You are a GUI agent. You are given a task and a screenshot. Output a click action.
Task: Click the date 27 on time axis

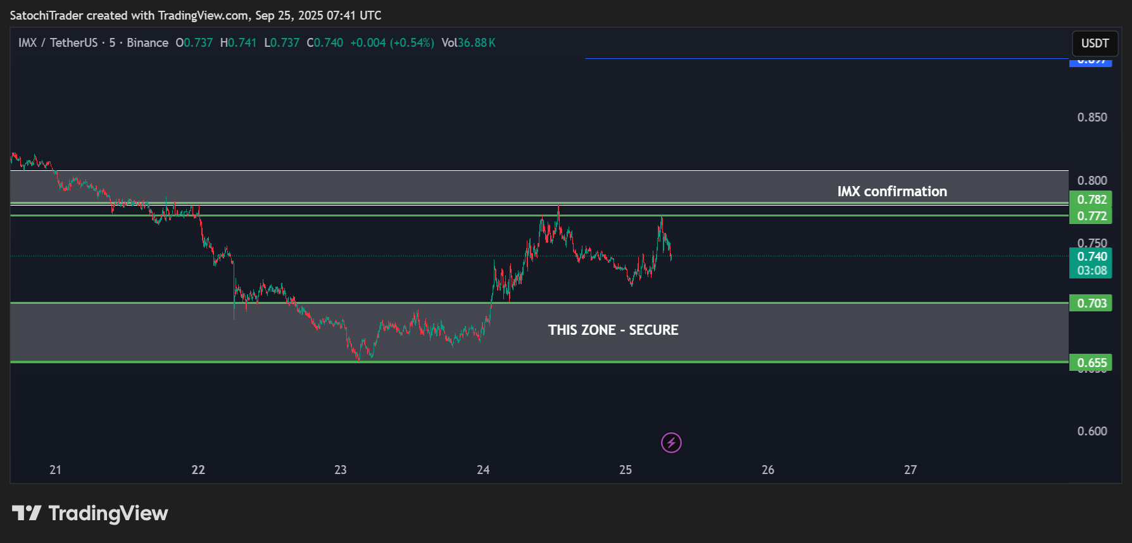click(910, 470)
